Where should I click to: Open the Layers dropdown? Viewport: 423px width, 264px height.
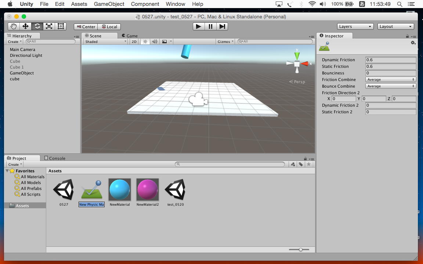tap(355, 26)
